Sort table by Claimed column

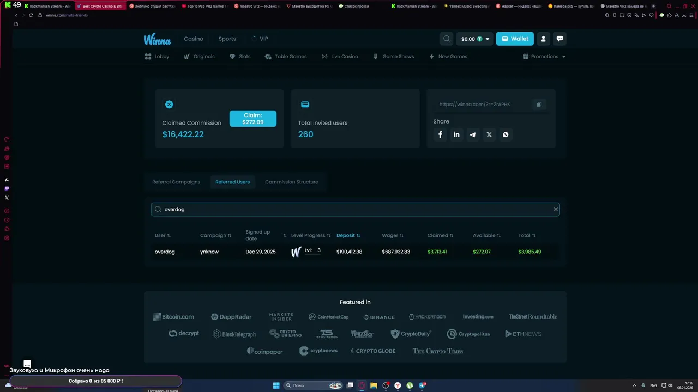click(x=441, y=235)
